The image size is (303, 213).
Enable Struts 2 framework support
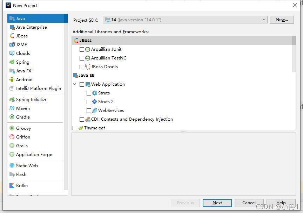tap(89, 101)
